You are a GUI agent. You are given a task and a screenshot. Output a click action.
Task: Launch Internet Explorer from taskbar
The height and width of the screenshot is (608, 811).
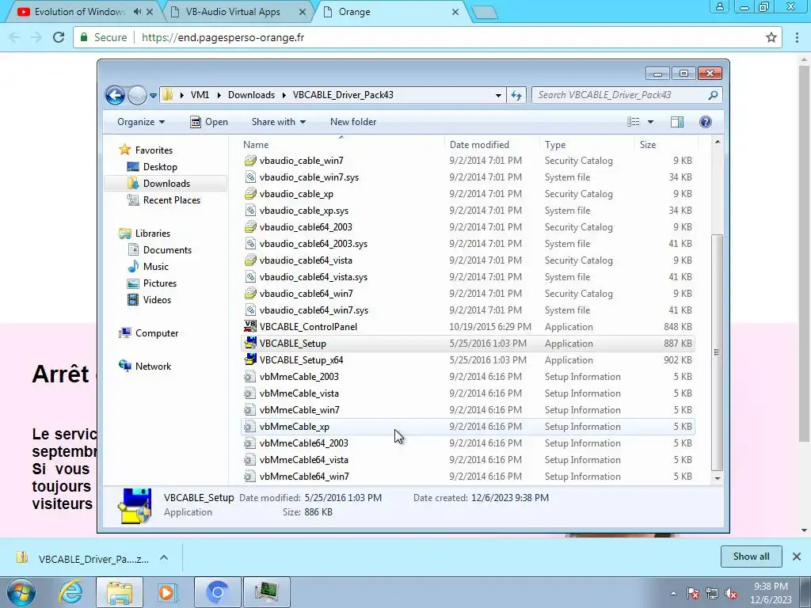(70, 592)
